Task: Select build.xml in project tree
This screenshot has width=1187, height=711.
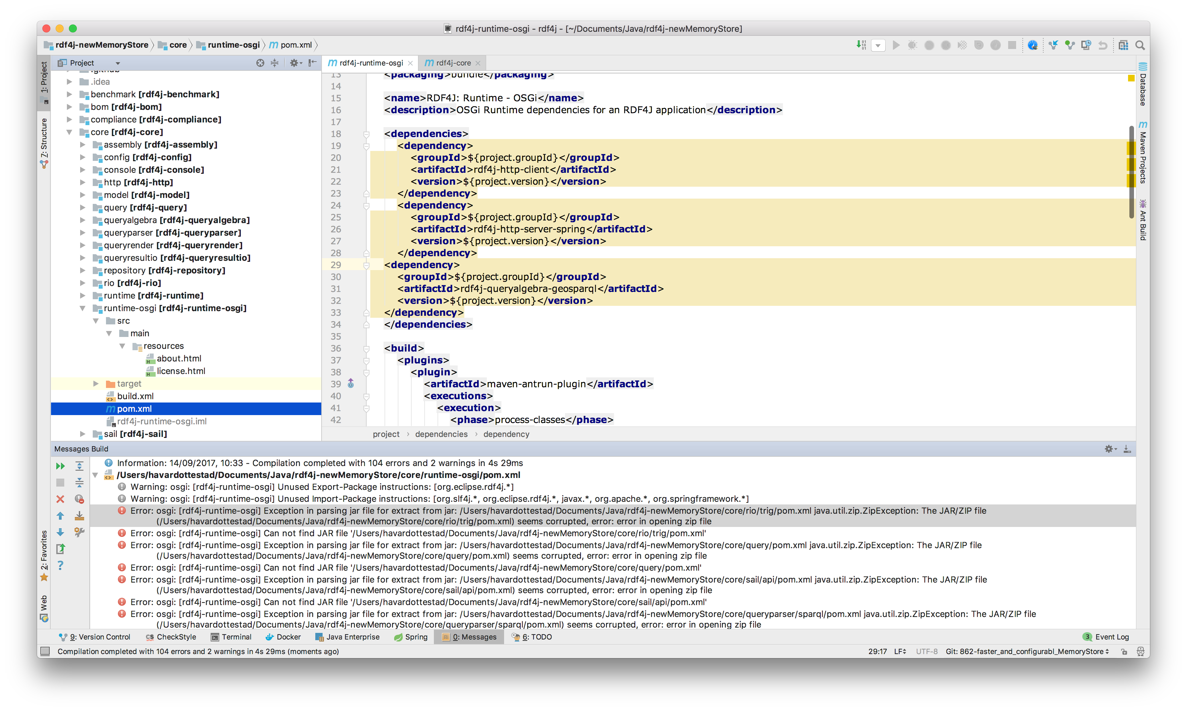Action: pyautogui.click(x=135, y=396)
